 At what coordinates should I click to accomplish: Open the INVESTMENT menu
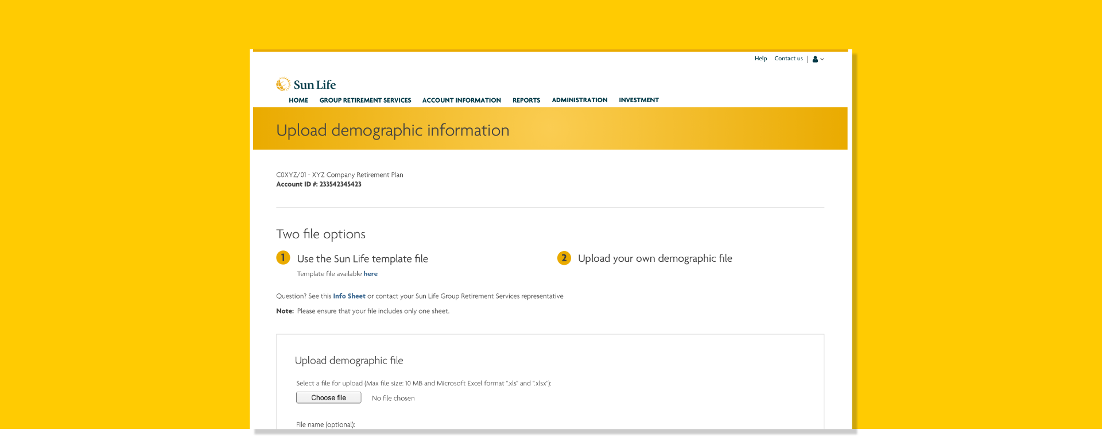pyautogui.click(x=638, y=100)
